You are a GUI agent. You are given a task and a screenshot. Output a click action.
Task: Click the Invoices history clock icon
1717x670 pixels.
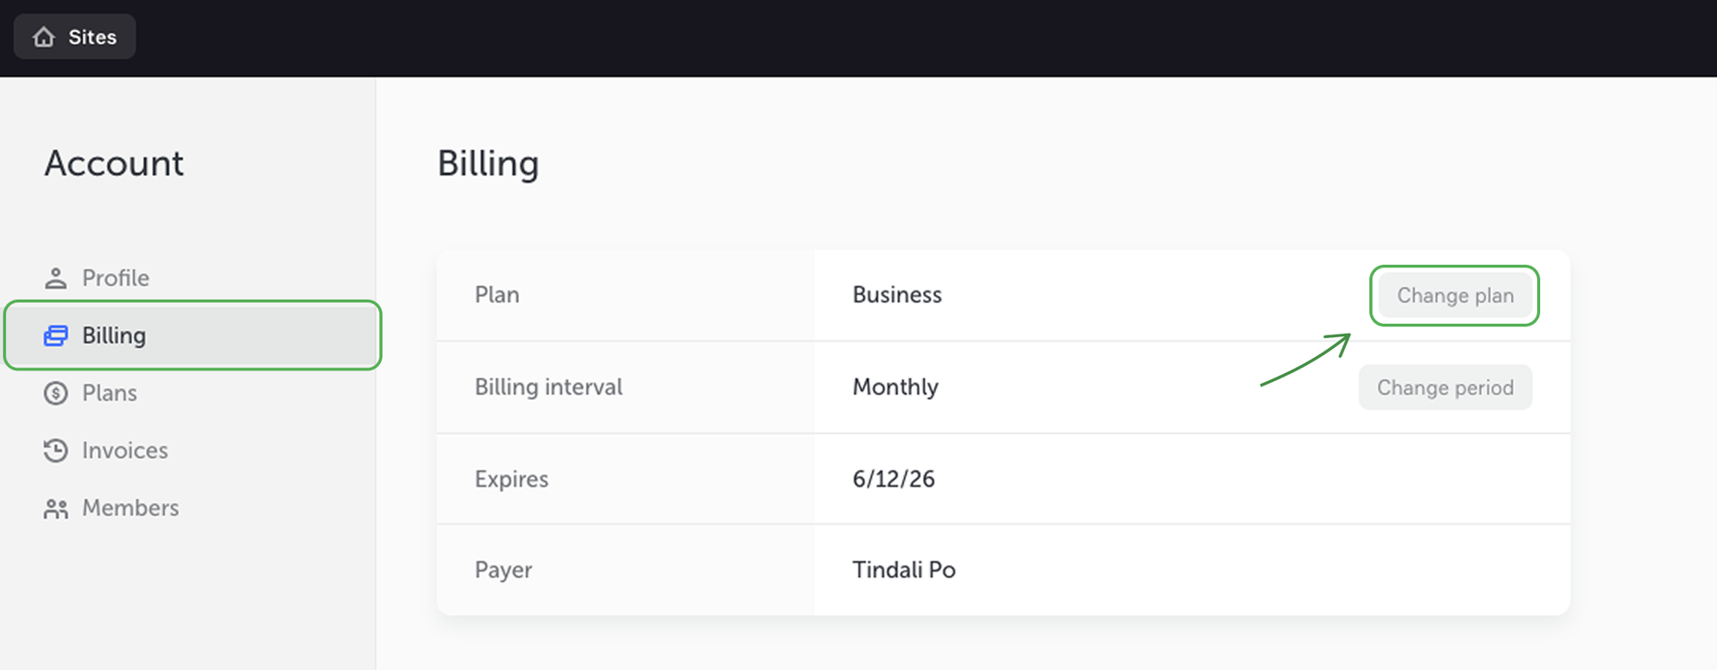[55, 450]
